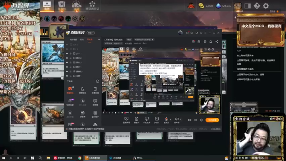Image resolution: width=286 pixels, height=161 pixels.
Task: Click the gems balance 123,930
Action: click(223, 6)
